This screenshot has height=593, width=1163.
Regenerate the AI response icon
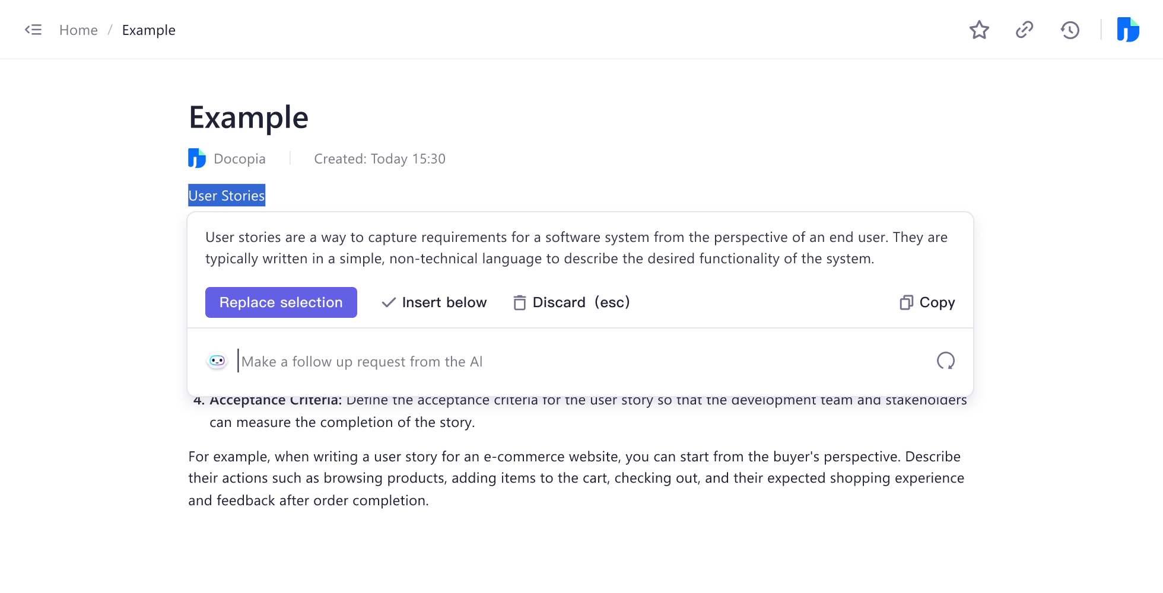click(945, 361)
